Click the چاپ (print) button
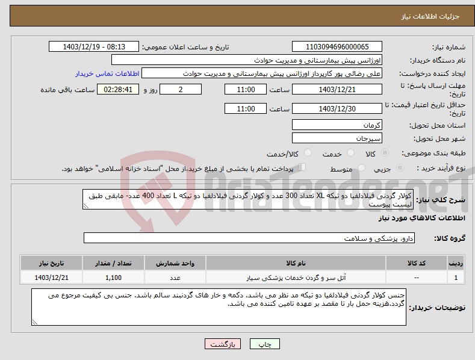The width and height of the screenshot is (475, 360). 264,344
